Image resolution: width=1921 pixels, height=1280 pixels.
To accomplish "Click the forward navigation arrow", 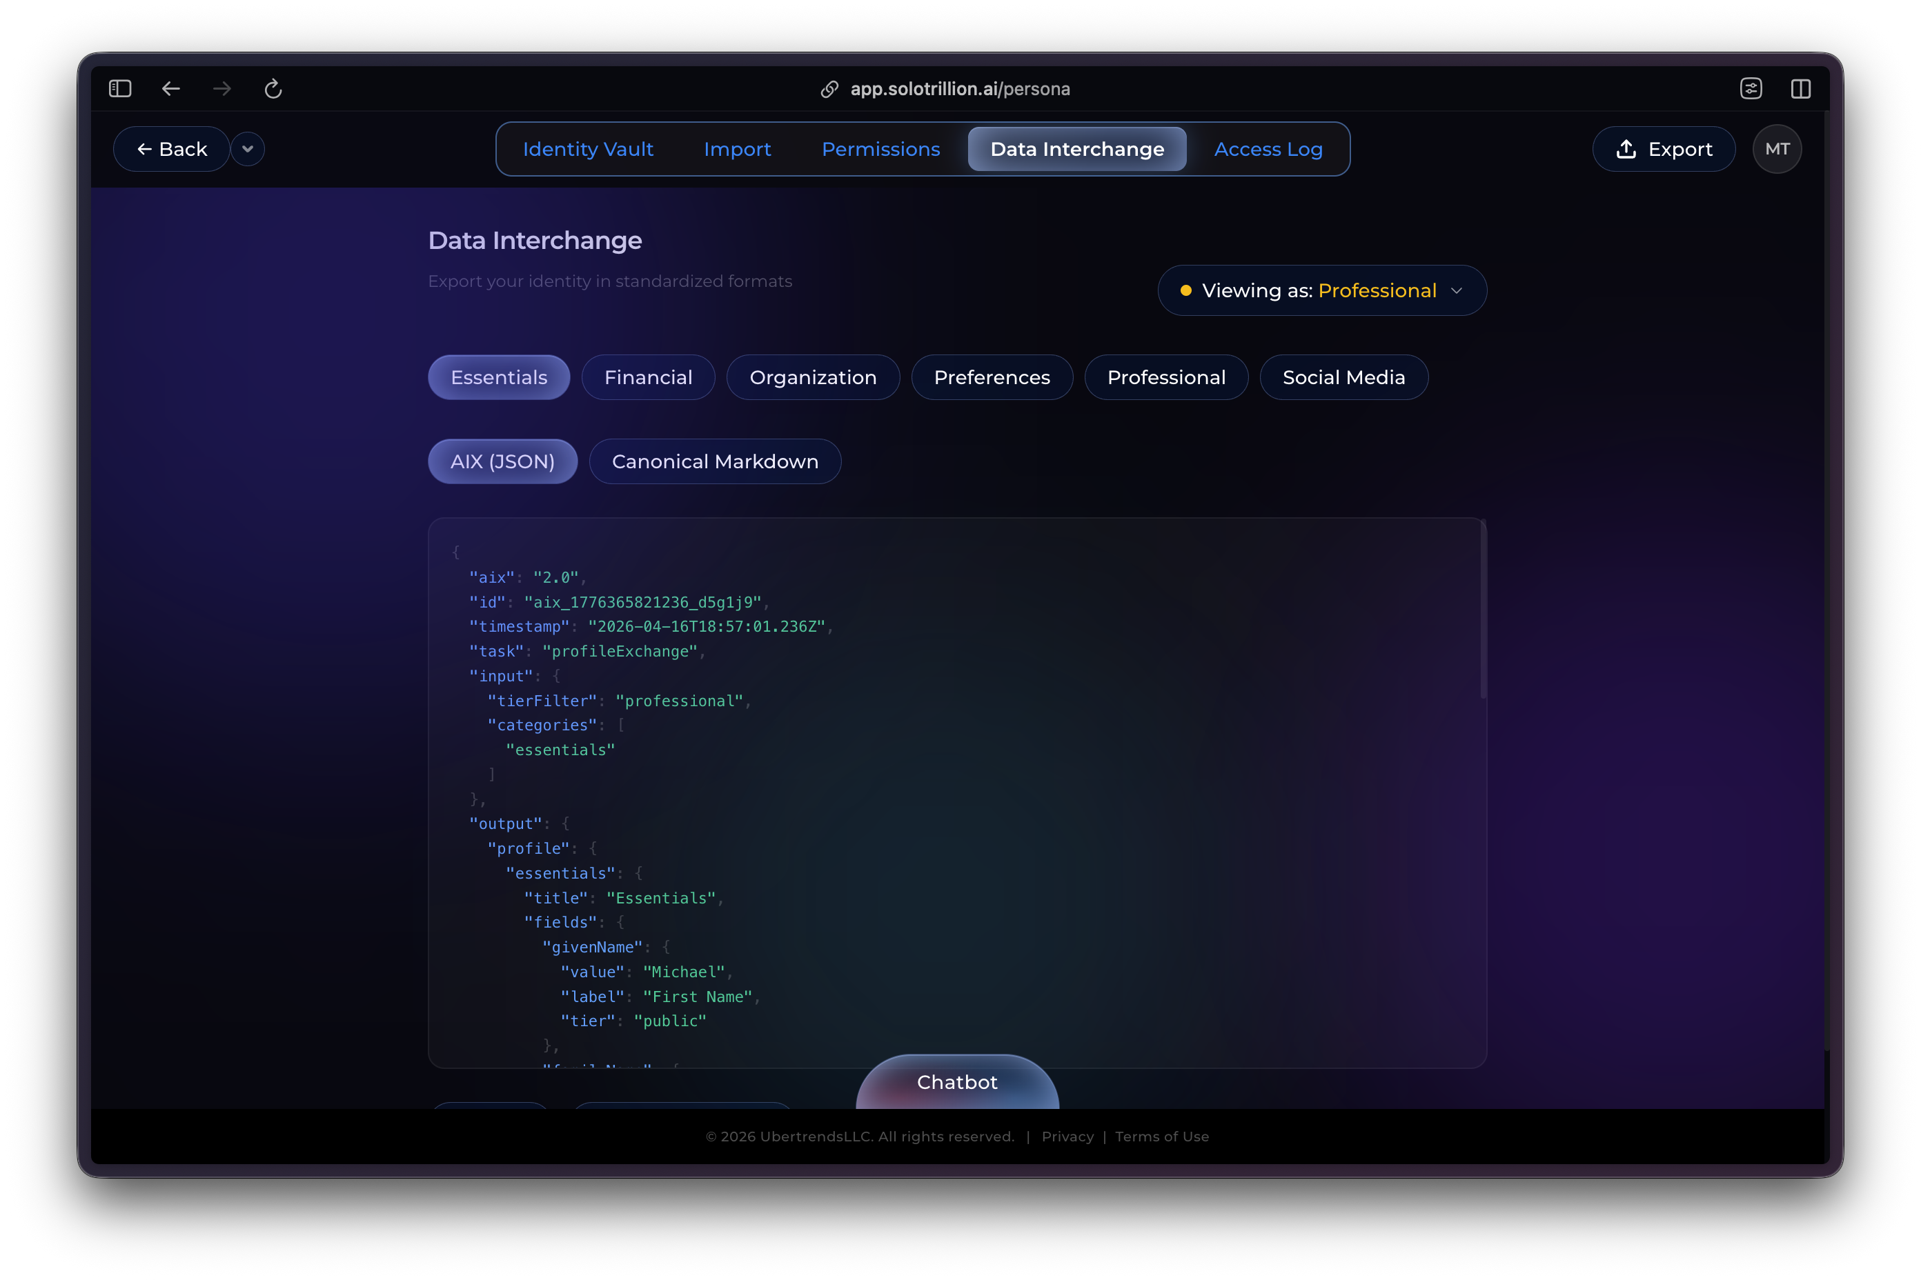I will tap(221, 89).
